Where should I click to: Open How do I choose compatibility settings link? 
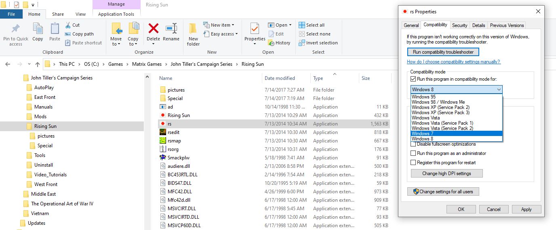coord(454,62)
